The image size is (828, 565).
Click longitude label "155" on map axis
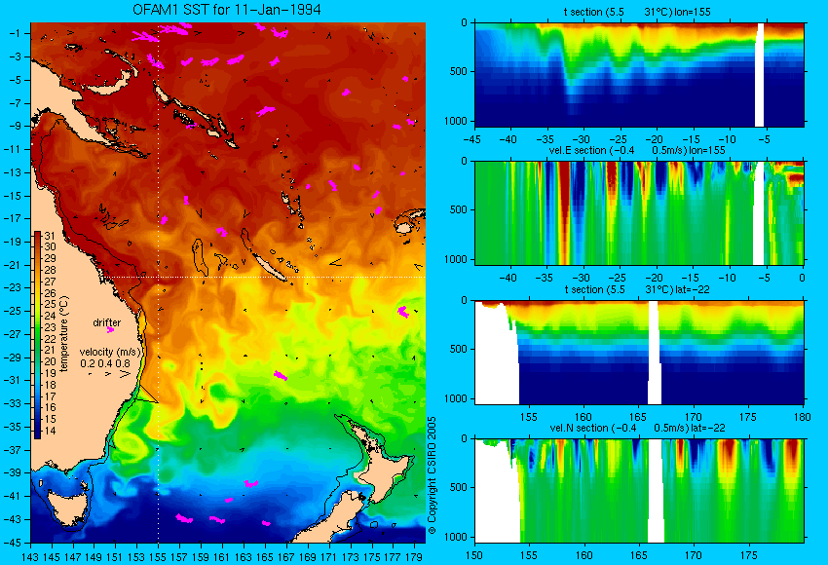point(158,557)
